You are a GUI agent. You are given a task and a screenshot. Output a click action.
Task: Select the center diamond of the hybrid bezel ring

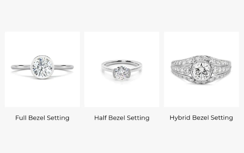point(202,71)
